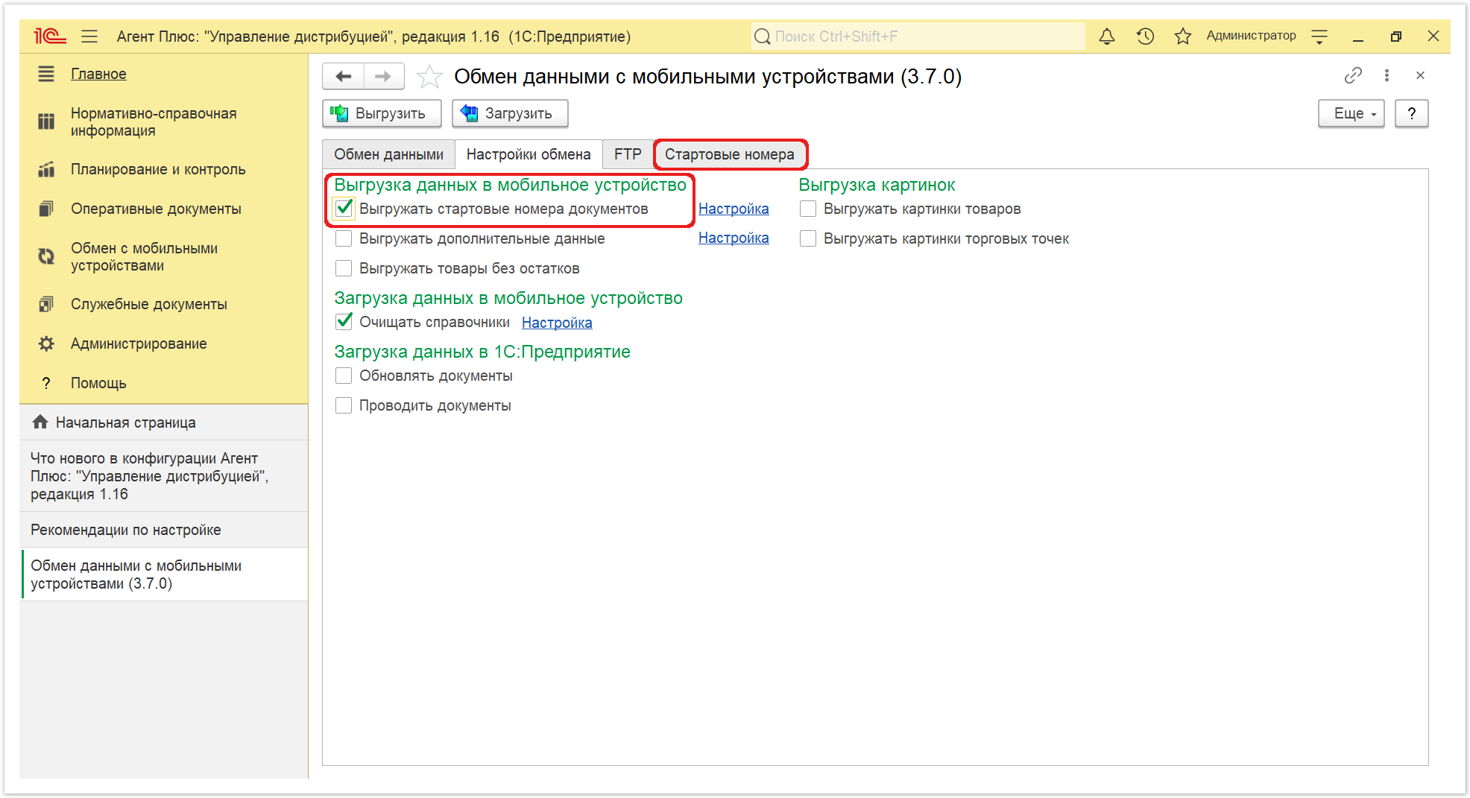Open help with the ? button
The width and height of the screenshot is (1470, 798).
(1411, 113)
